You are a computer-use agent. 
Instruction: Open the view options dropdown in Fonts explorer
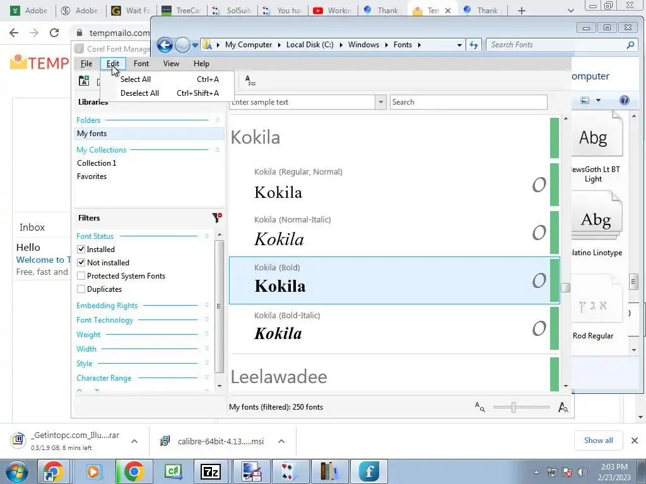(x=598, y=100)
